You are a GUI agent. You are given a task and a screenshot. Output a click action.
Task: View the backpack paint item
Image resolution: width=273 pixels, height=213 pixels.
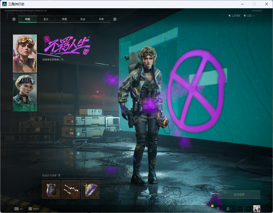coord(51,190)
